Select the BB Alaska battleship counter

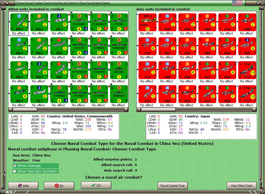pyautogui.click(x=119, y=70)
